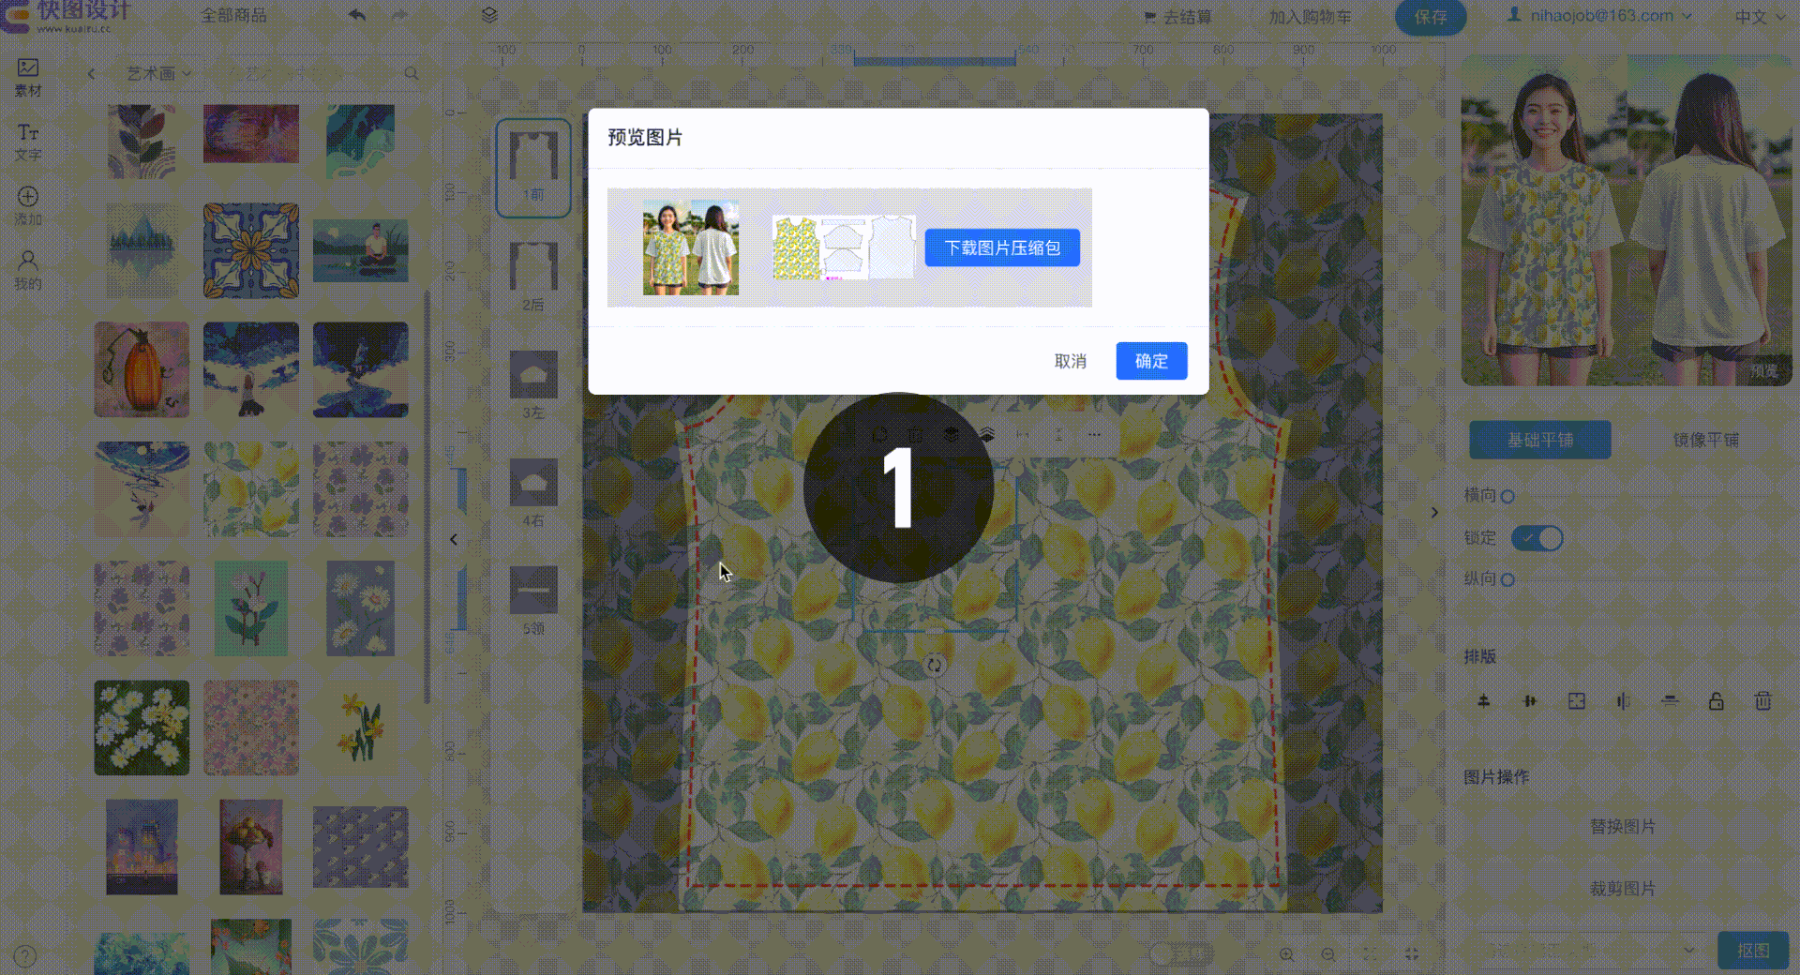Screen dimensions: 1800x975
Task: Toggle the 锁定 lock switch
Action: pyautogui.click(x=1537, y=538)
